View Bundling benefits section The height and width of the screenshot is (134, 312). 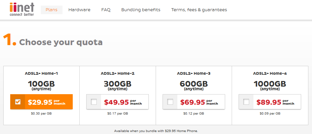point(141,10)
